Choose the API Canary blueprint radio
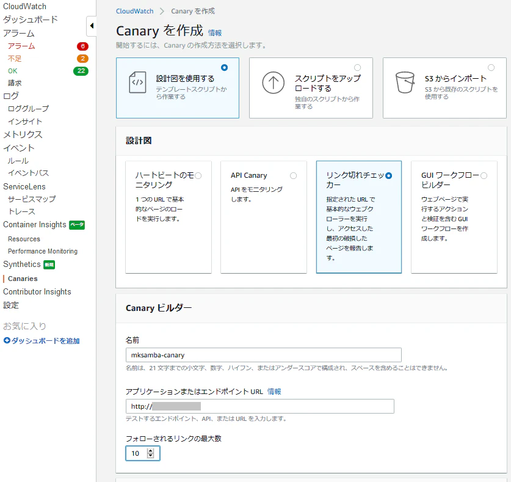The image size is (511, 482). tap(293, 176)
